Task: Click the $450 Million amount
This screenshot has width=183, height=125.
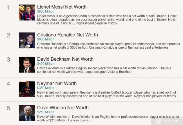Action: (x=46, y=63)
